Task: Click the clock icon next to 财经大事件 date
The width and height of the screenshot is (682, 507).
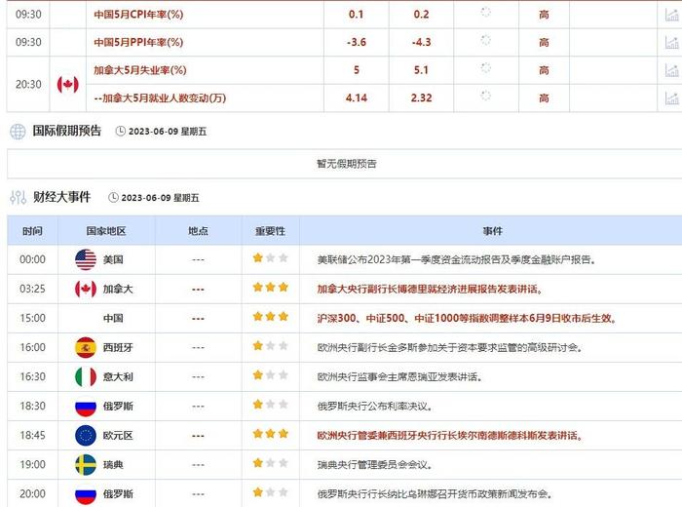Action: pyautogui.click(x=113, y=198)
